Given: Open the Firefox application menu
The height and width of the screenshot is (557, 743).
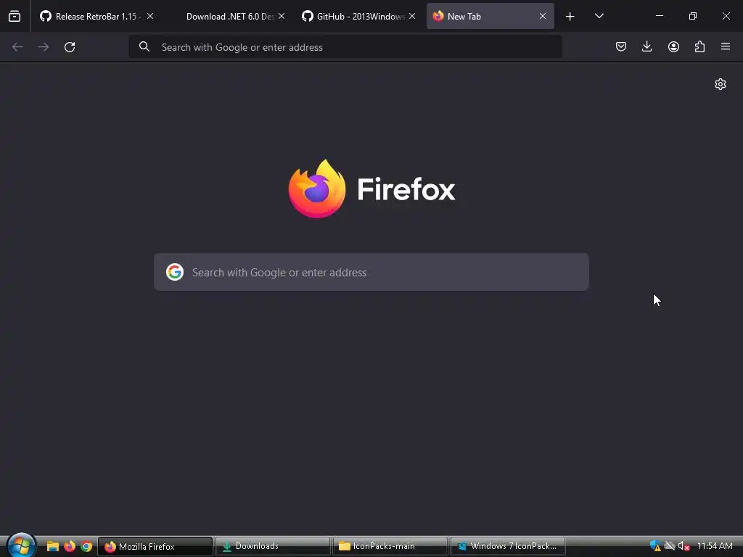Looking at the screenshot, I should point(726,46).
